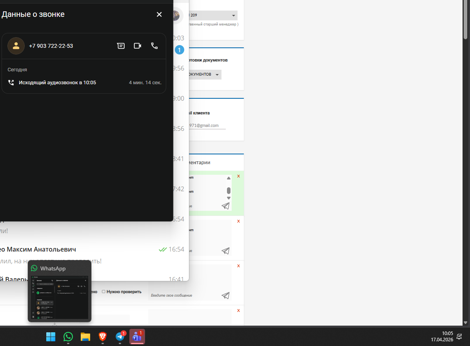470x346 pixels.
Task: Click the call duration 4 мин. 14 сек.
Action: [x=145, y=83]
